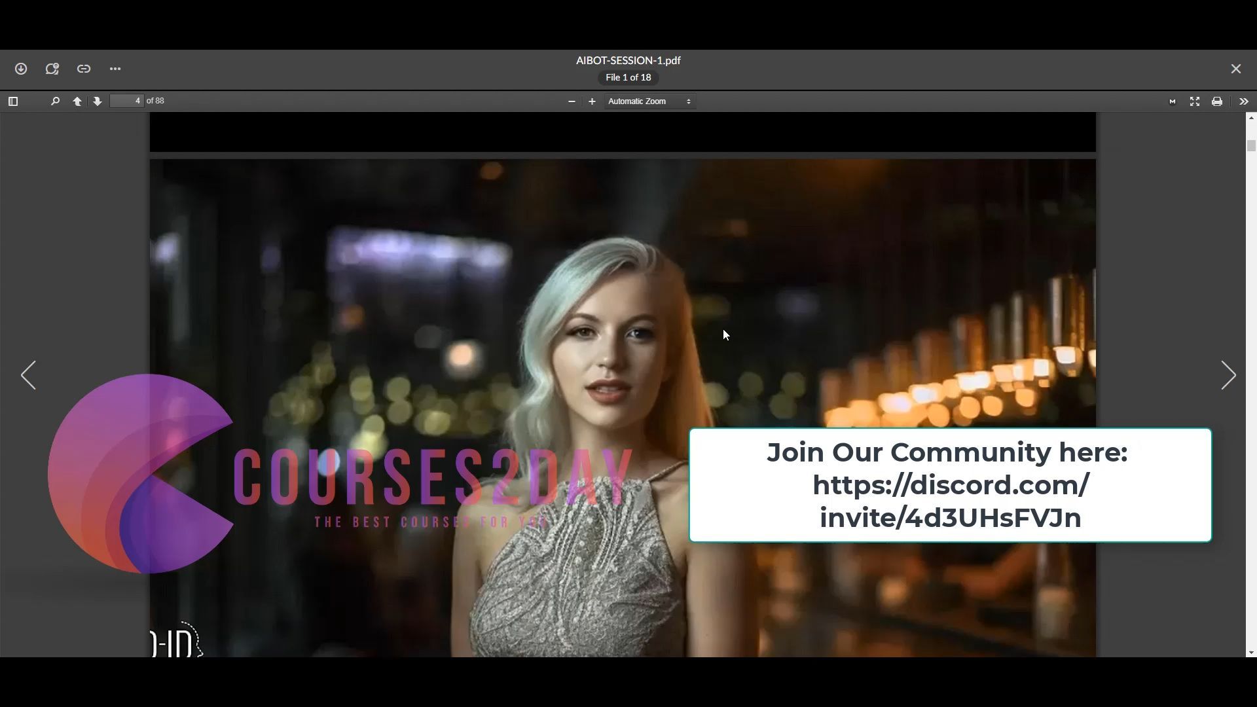The image size is (1257, 707).
Task: Click the download file icon
Action: click(x=21, y=69)
